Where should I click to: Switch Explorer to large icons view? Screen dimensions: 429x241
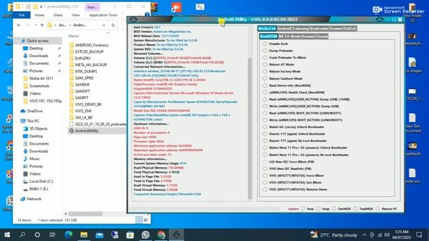pos(146,220)
